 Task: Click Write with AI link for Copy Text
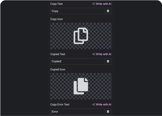102,4
